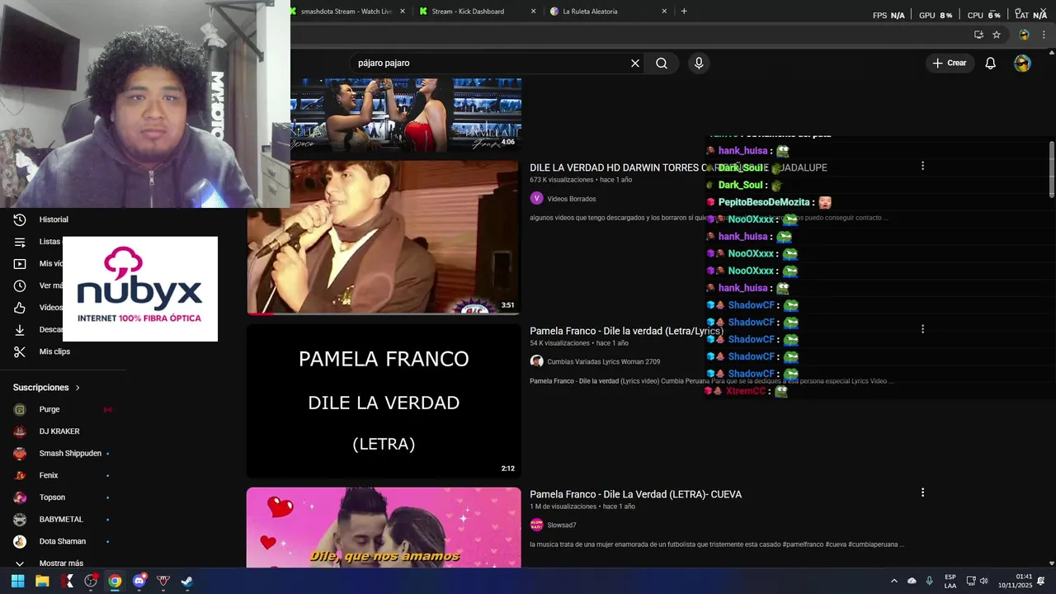This screenshot has height=594, width=1056.
Task: Click Videos Borrados channel name
Action: [572, 199]
